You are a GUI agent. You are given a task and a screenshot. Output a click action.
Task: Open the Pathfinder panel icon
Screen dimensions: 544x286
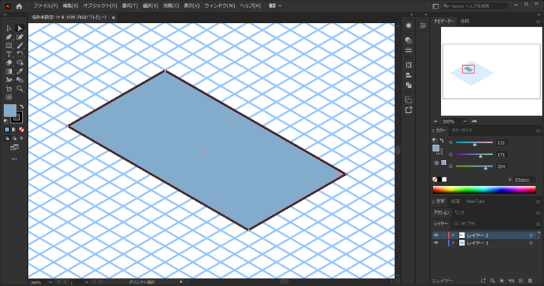[x=408, y=85]
